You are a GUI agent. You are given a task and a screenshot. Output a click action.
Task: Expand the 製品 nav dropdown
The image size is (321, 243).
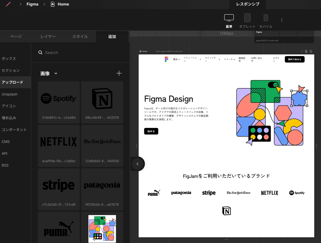click(x=176, y=59)
